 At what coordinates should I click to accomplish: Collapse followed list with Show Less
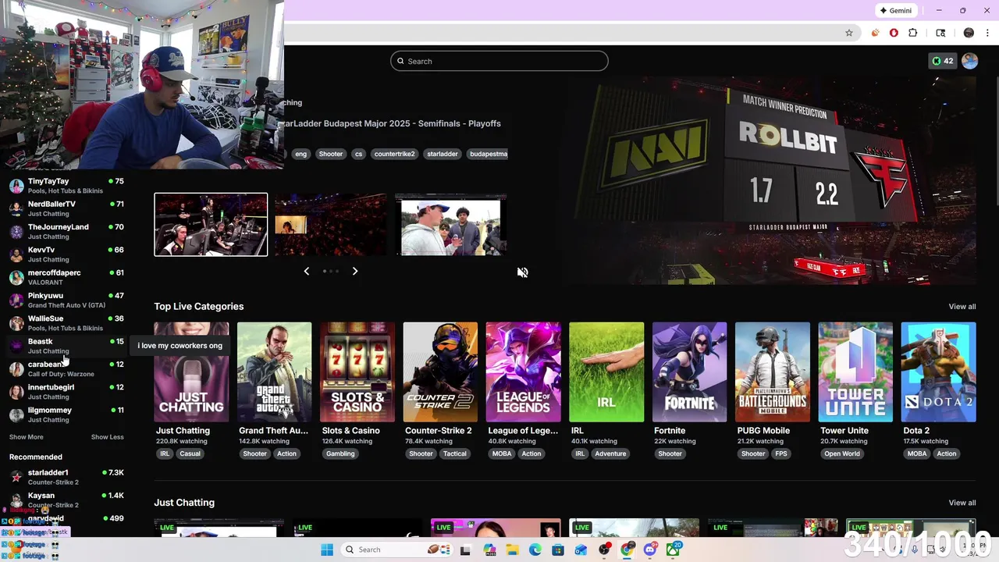tap(108, 437)
